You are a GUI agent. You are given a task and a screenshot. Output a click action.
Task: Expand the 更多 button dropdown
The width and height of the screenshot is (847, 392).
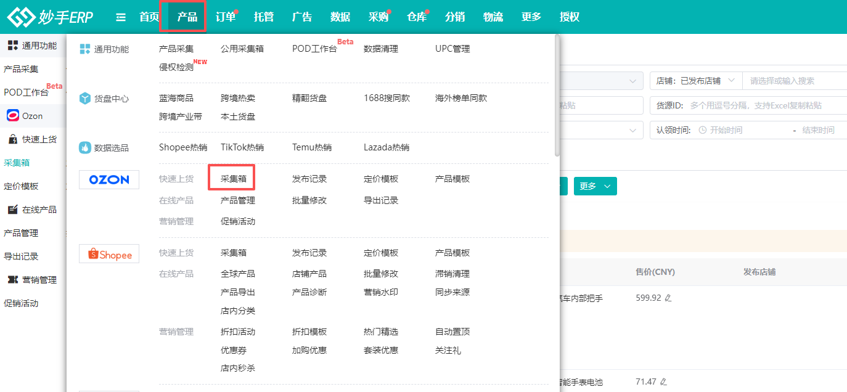tap(595, 186)
